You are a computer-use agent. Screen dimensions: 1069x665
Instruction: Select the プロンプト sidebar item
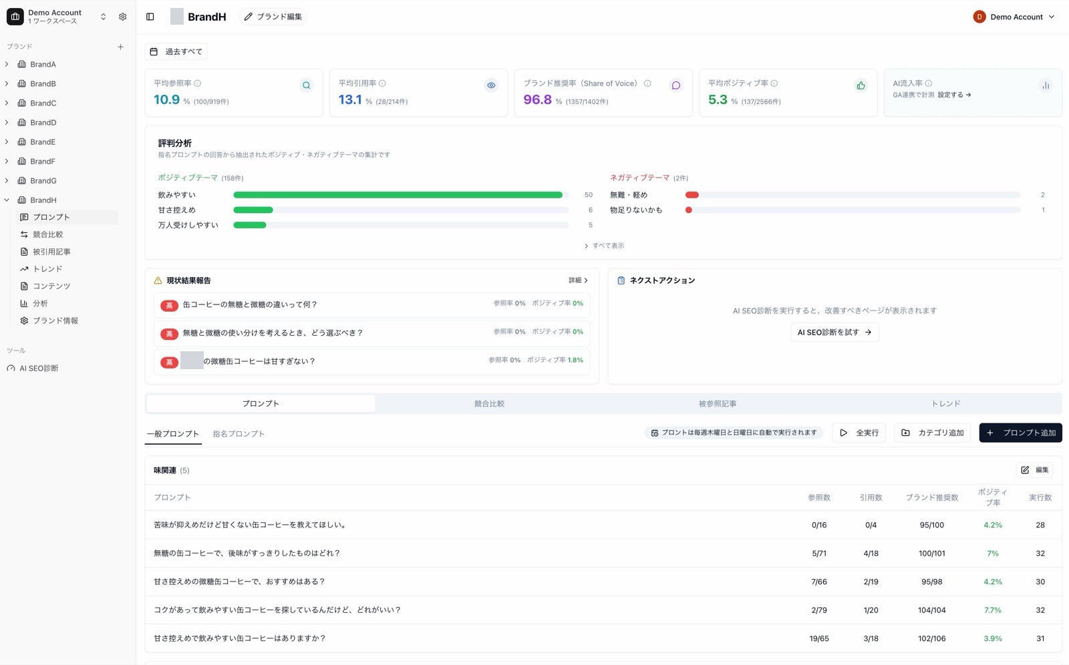(x=67, y=217)
